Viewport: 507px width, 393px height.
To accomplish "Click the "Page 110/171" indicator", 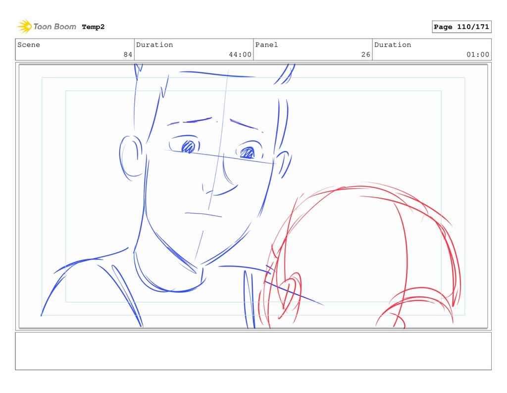I will (x=461, y=27).
